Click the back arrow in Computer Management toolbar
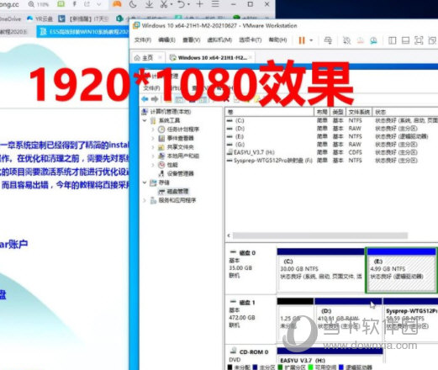 145,99
